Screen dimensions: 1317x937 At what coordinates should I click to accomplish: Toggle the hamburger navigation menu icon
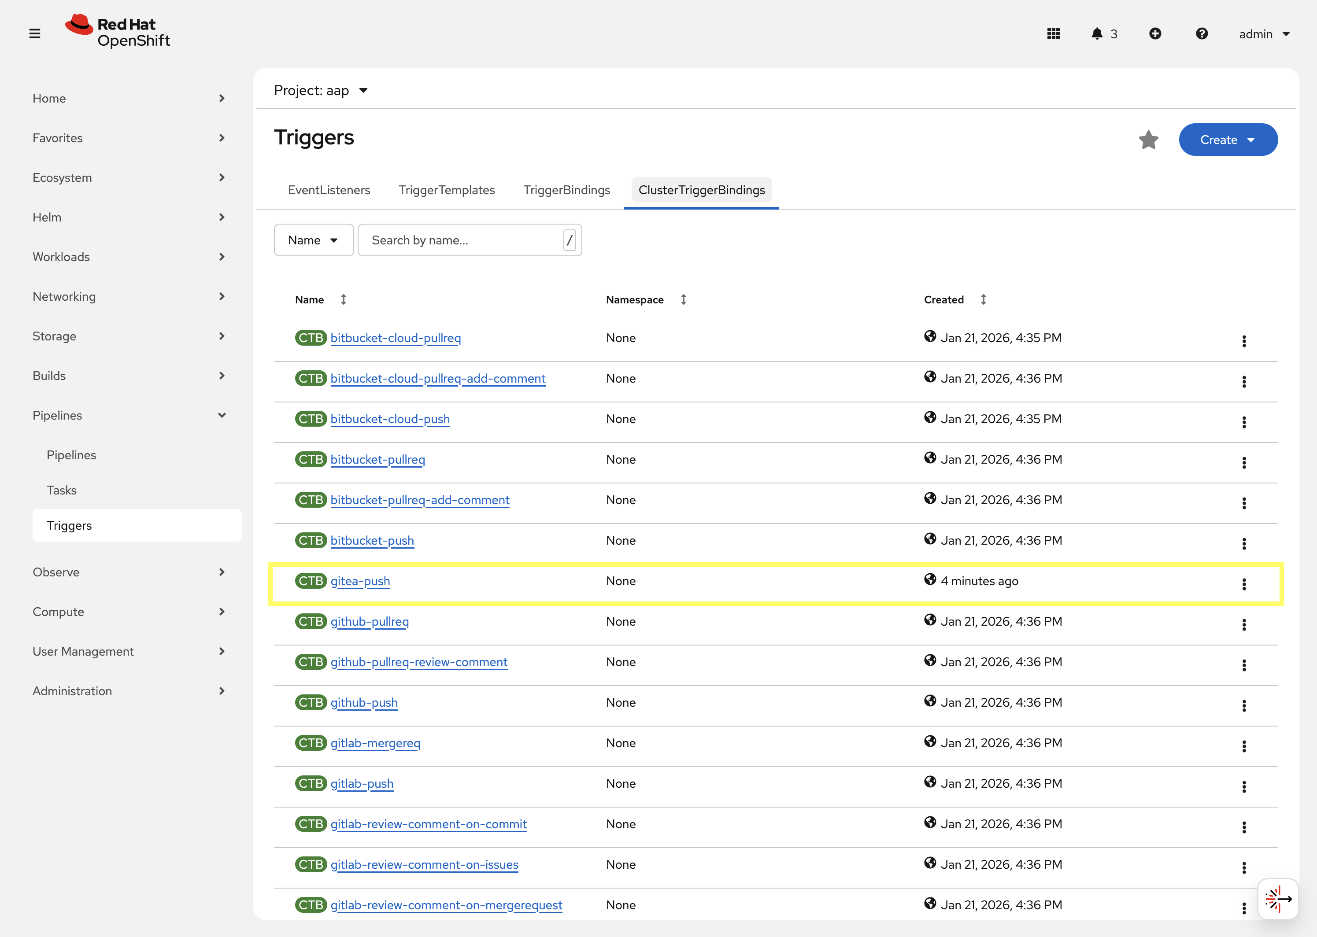(x=35, y=33)
